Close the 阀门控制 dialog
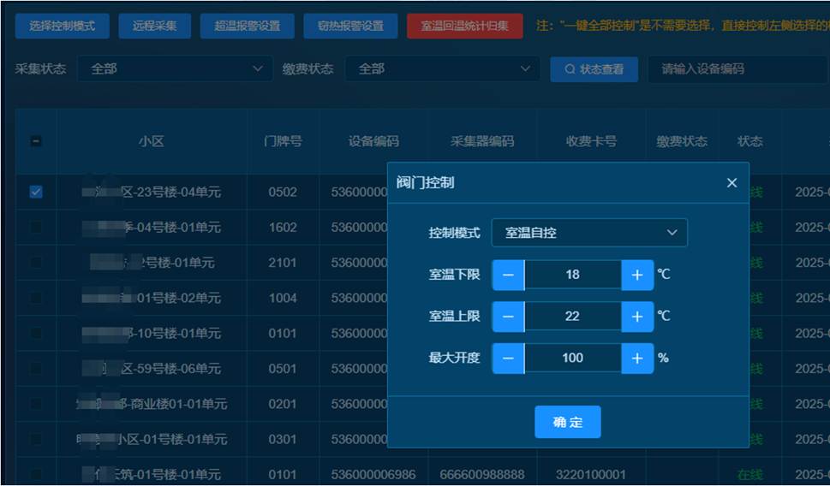 pos(731,182)
